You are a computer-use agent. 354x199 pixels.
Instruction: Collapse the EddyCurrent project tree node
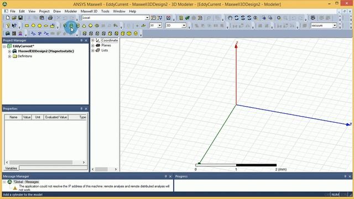(4, 46)
